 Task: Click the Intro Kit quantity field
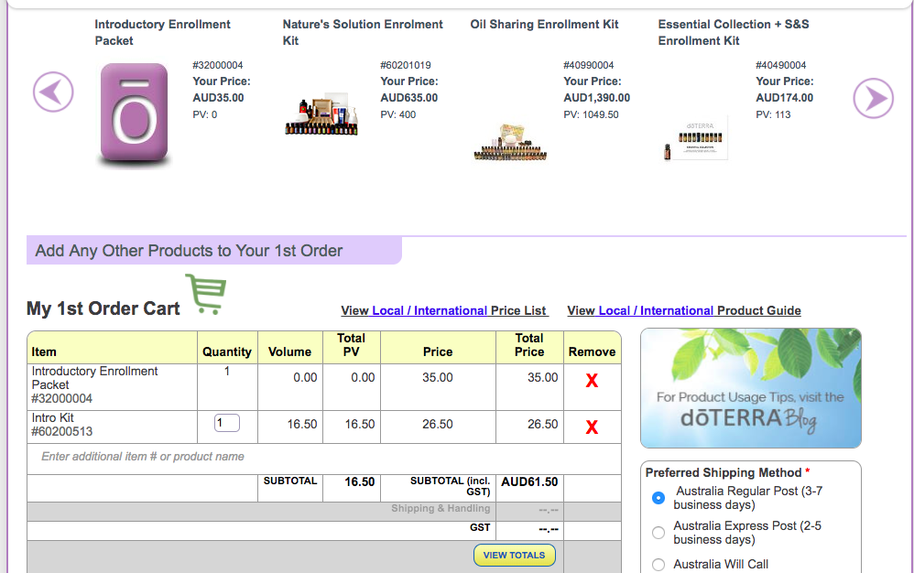(x=227, y=423)
